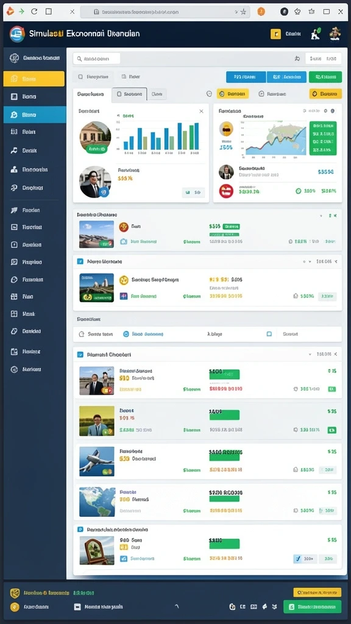
Task: Select the blue highlighted sidebar item
Action: click(x=35, y=115)
